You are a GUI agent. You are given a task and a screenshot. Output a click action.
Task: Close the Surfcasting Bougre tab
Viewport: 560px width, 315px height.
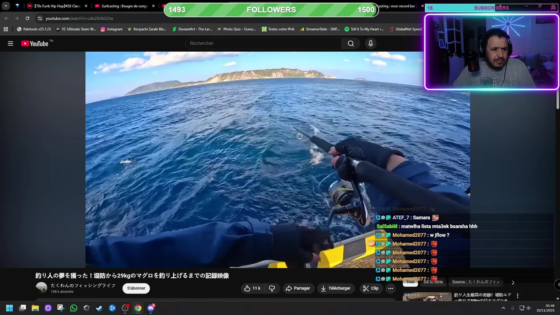point(153,6)
